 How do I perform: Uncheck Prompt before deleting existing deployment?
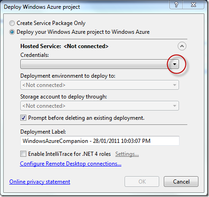tap(23, 118)
